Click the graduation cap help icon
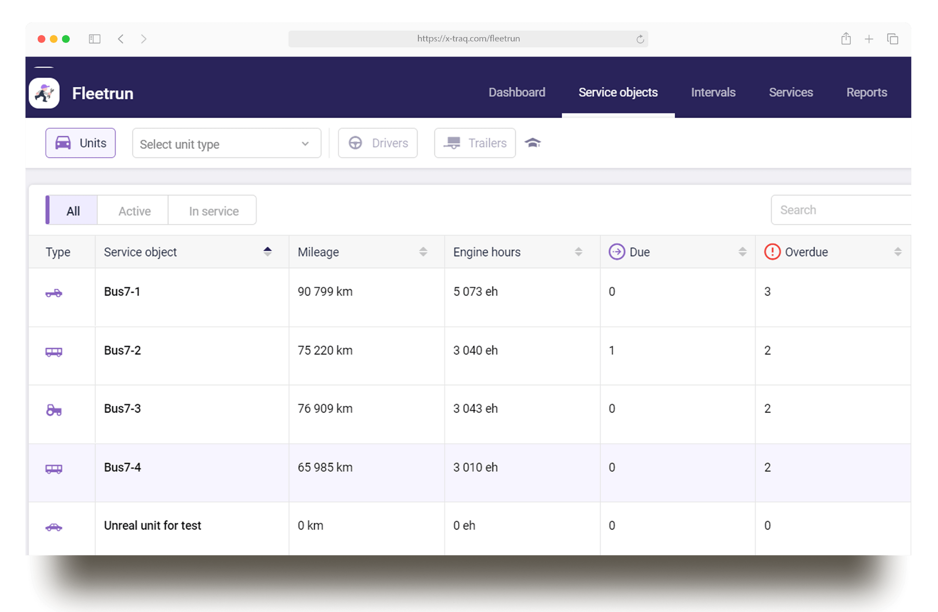Image resolution: width=938 pixels, height=612 pixels. tap(532, 143)
